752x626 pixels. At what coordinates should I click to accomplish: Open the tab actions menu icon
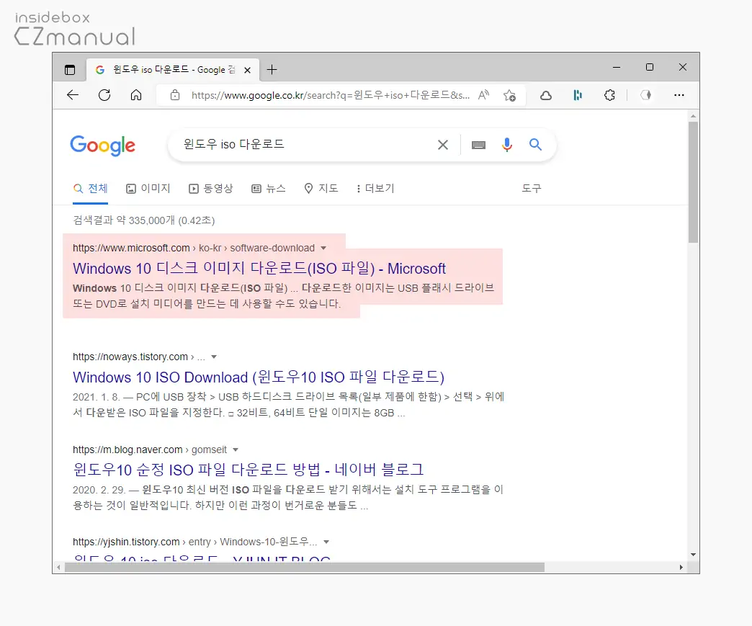[70, 70]
